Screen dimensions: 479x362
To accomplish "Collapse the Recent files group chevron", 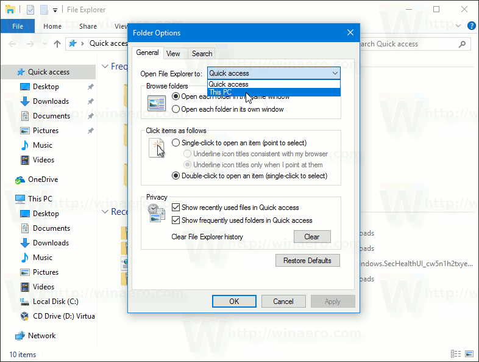I will 105,212.
